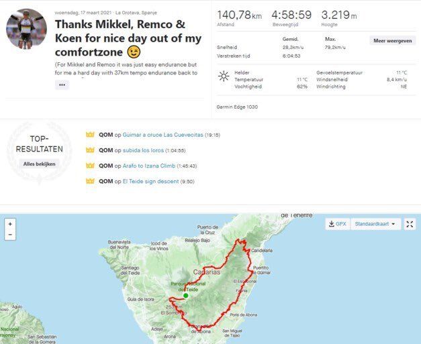Open the El Teide sign descent segment
The width and height of the screenshot is (421, 344).
tap(150, 182)
